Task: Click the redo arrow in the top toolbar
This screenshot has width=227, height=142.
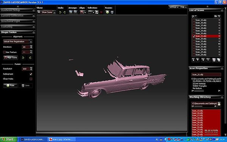Action: click(65, 12)
